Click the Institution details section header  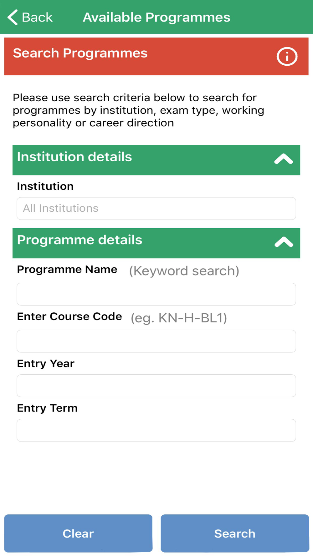pos(156,160)
